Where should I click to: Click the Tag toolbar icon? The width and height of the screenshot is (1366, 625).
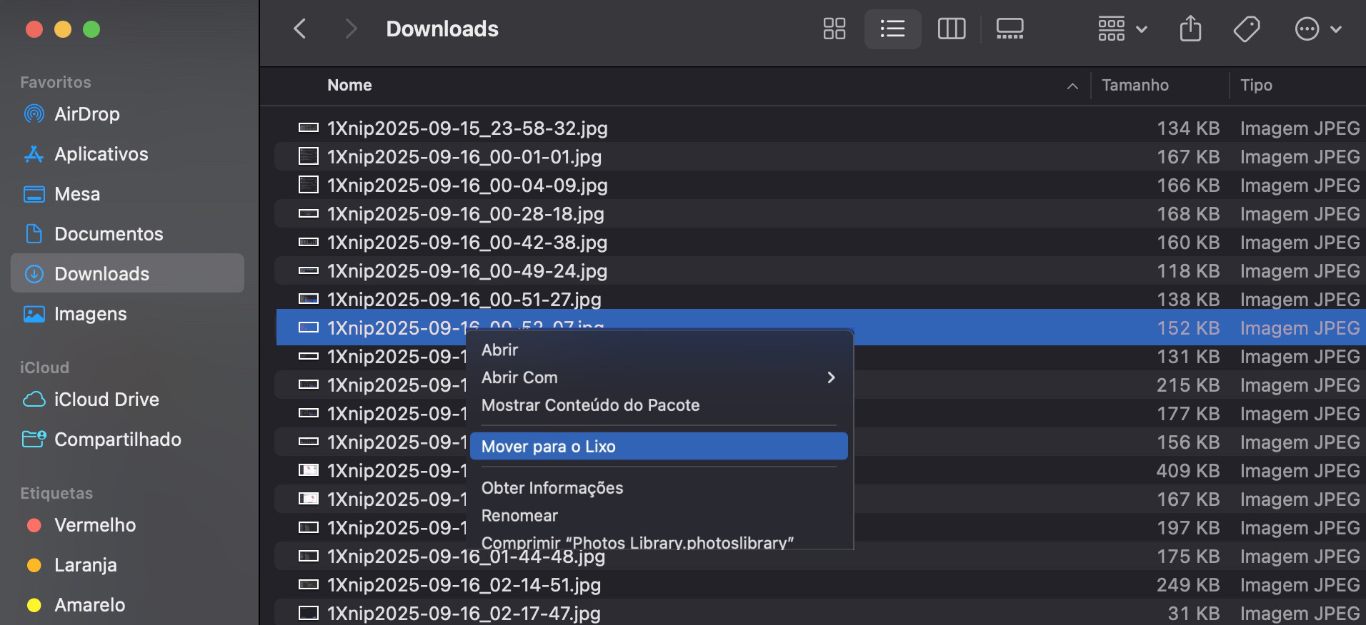[x=1247, y=29]
